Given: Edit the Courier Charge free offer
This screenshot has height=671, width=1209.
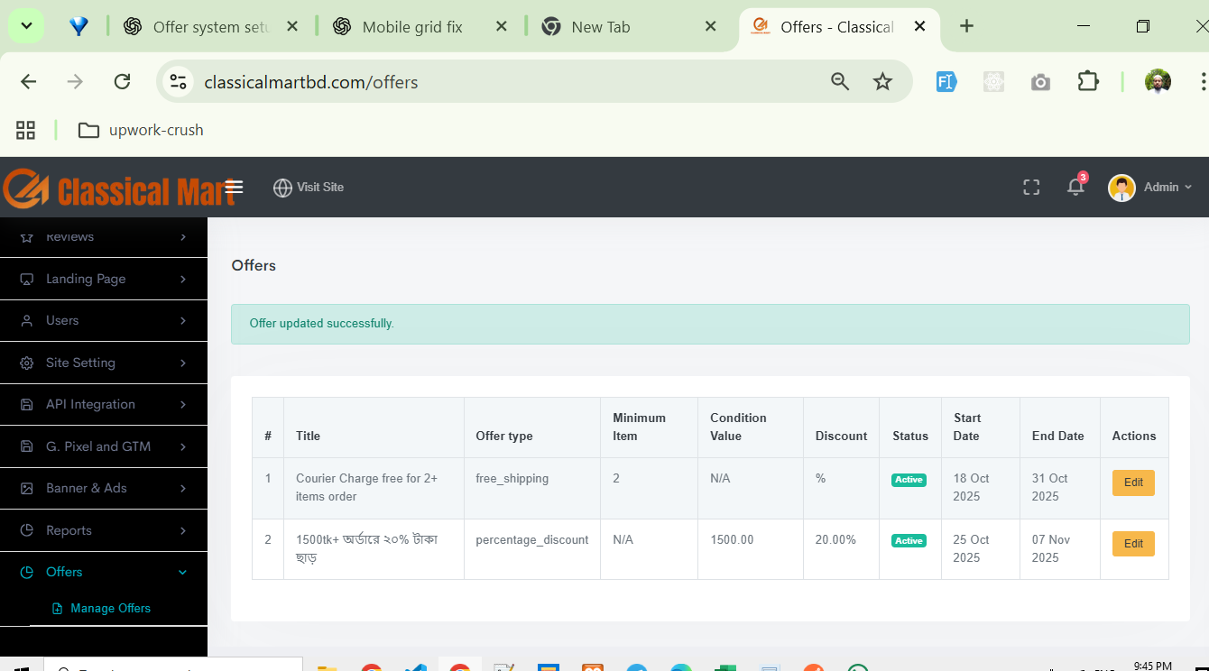Looking at the screenshot, I should [x=1133, y=483].
